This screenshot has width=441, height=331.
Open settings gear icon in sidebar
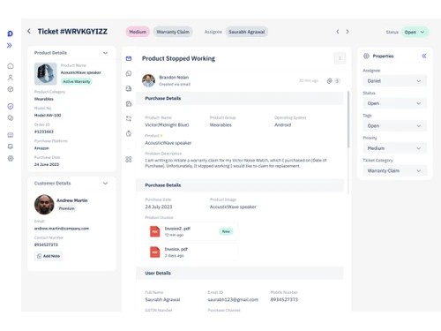coord(11,158)
